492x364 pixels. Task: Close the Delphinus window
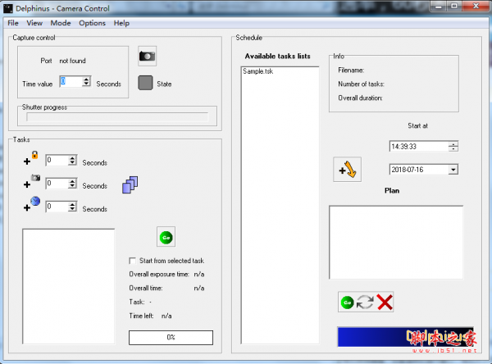tap(475, 6)
